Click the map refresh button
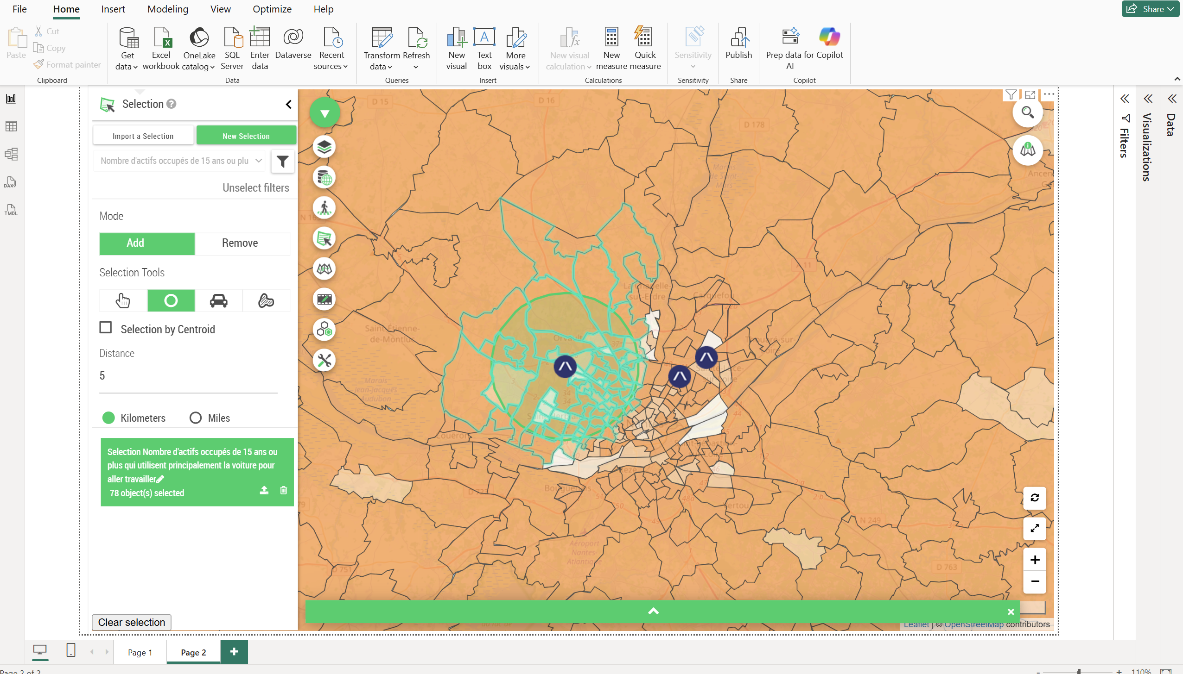This screenshot has height=674, width=1183. tap(1035, 498)
